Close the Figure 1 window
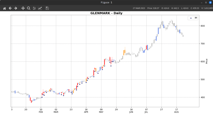Viewport: 213px width, 114px height. click(x=210, y=3)
